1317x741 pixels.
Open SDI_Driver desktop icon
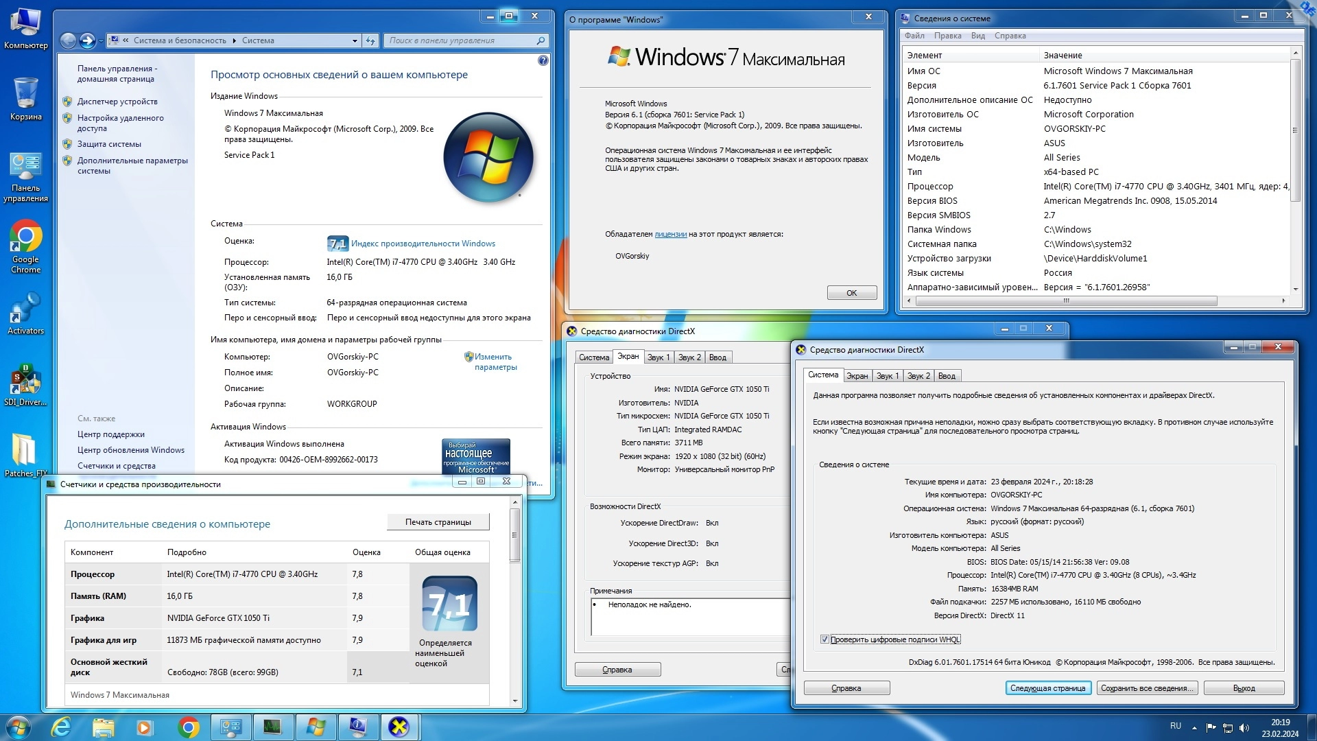(25, 381)
